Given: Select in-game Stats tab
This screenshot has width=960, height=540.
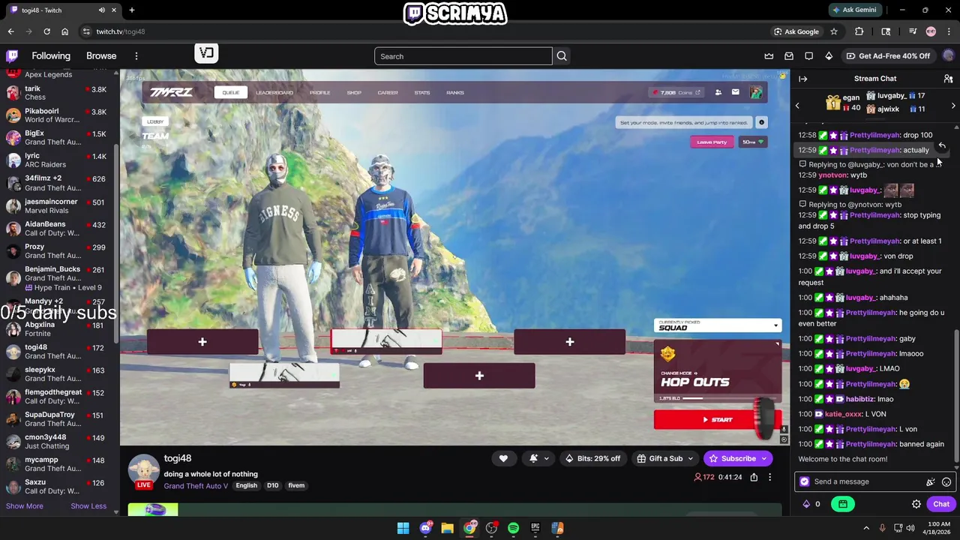Looking at the screenshot, I should click(422, 92).
